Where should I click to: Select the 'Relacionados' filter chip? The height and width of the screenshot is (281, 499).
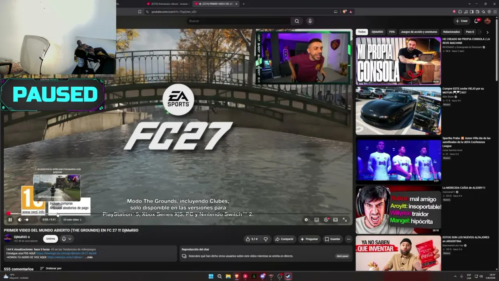pos(451,32)
